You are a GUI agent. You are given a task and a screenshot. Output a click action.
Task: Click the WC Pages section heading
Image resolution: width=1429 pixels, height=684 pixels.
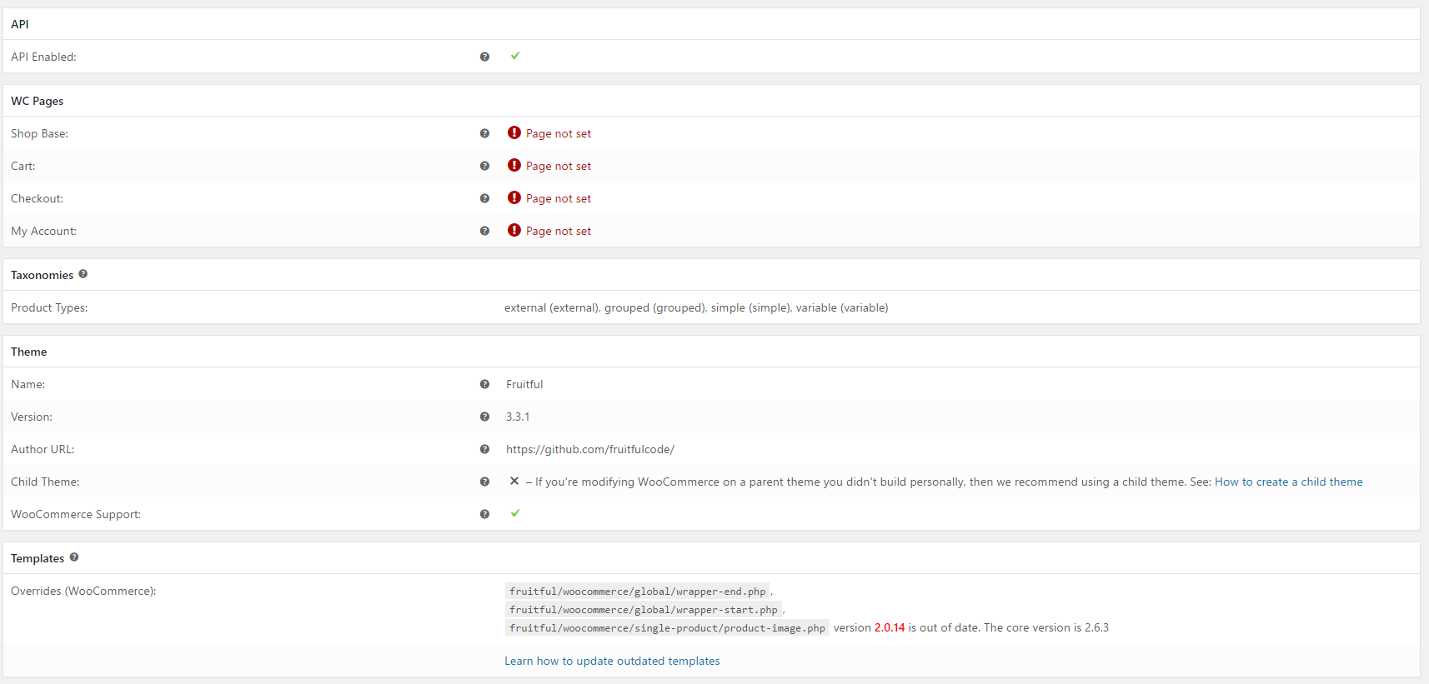click(x=37, y=101)
